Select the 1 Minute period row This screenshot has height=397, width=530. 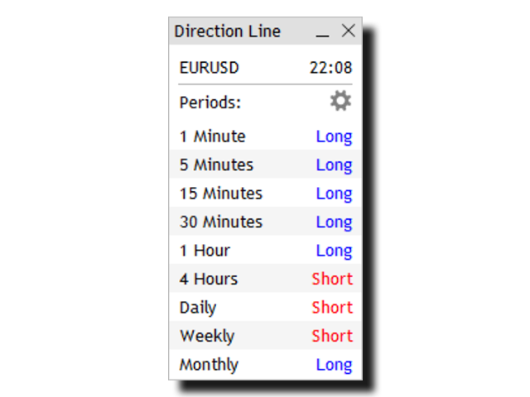(266, 136)
